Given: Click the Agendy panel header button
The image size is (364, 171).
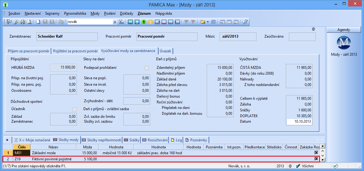Looking at the screenshot, I should coord(344,30).
